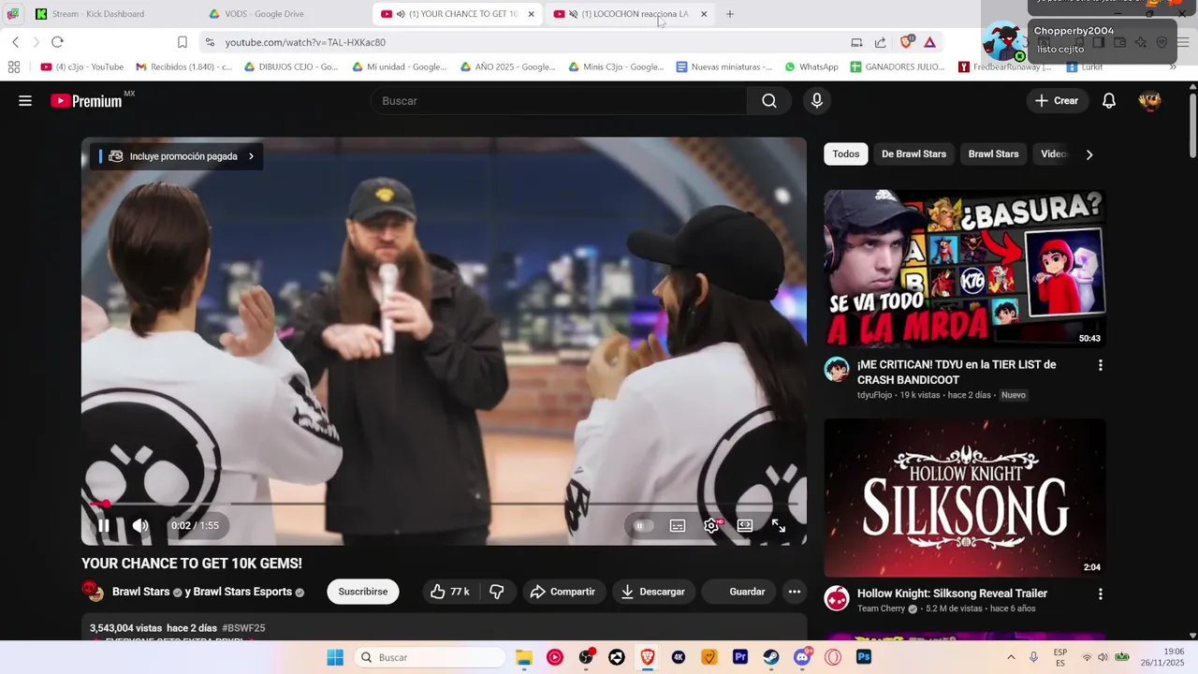1198x674 pixels.
Task: Click the #BSWF25 hashtag
Action: 243,628
